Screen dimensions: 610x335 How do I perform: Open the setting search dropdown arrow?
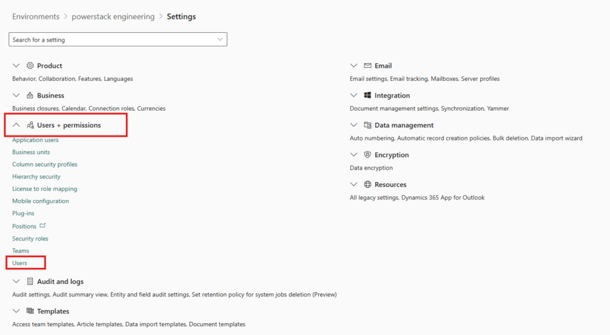point(220,39)
